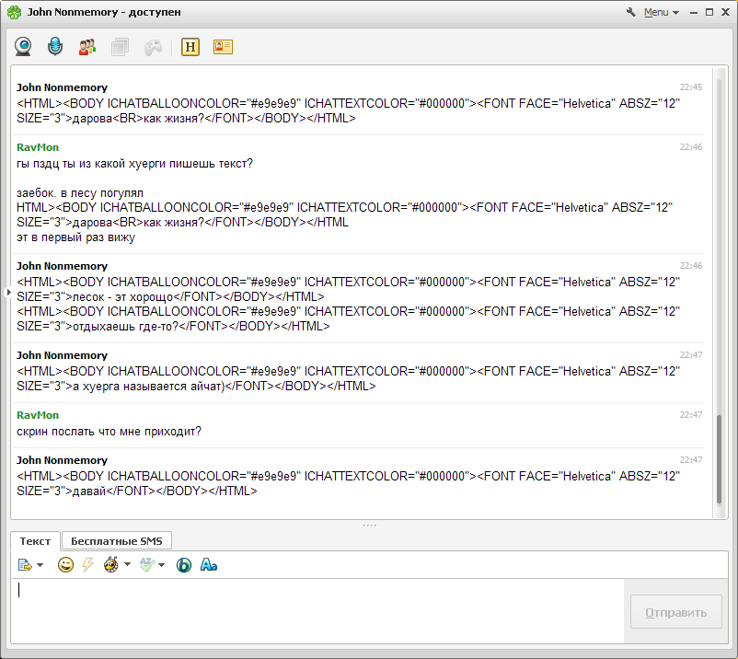The width and height of the screenshot is (738, 659).
Task: Expand the spell check dropdown arrow
Action: tap(161, 565)
